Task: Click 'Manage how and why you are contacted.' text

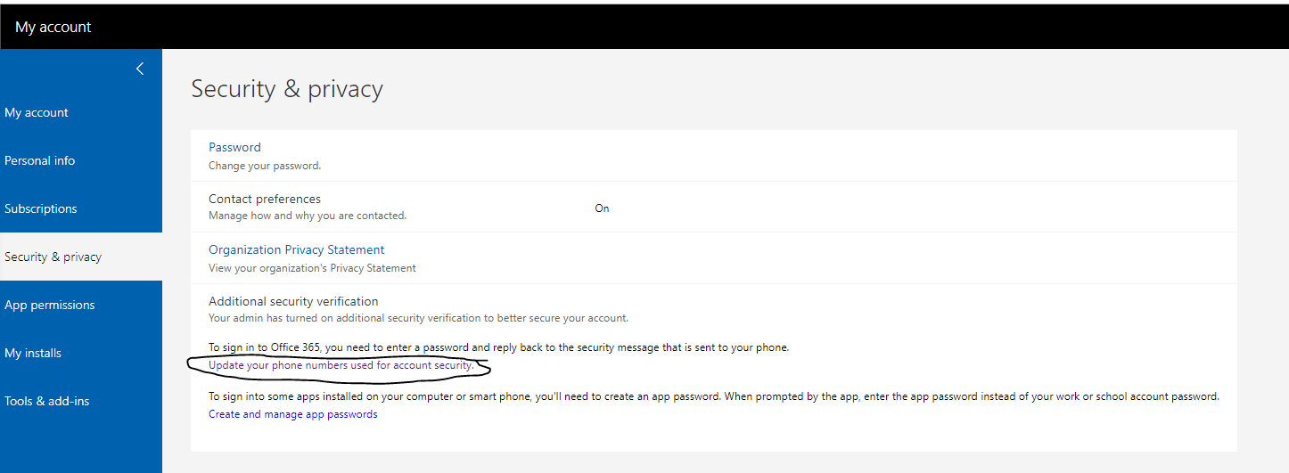Action: click(308, 216)
